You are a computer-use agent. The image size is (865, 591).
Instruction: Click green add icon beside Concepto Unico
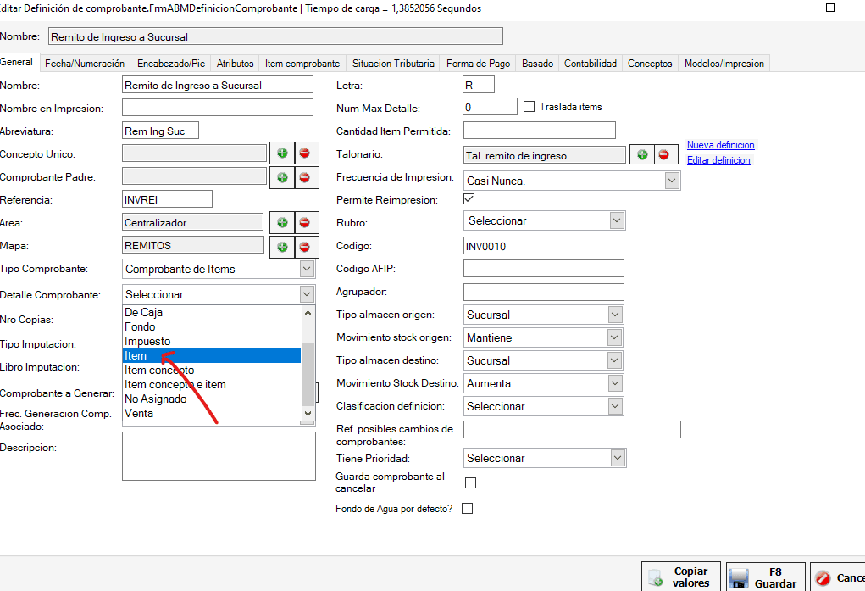281,153
